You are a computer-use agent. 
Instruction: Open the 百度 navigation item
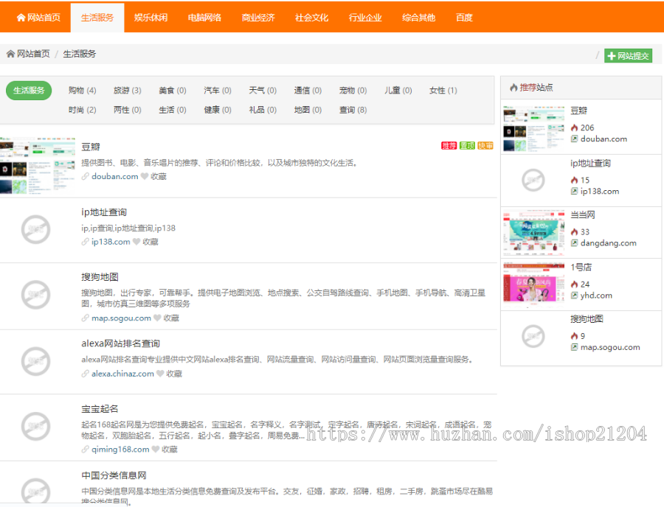point(464,18)
